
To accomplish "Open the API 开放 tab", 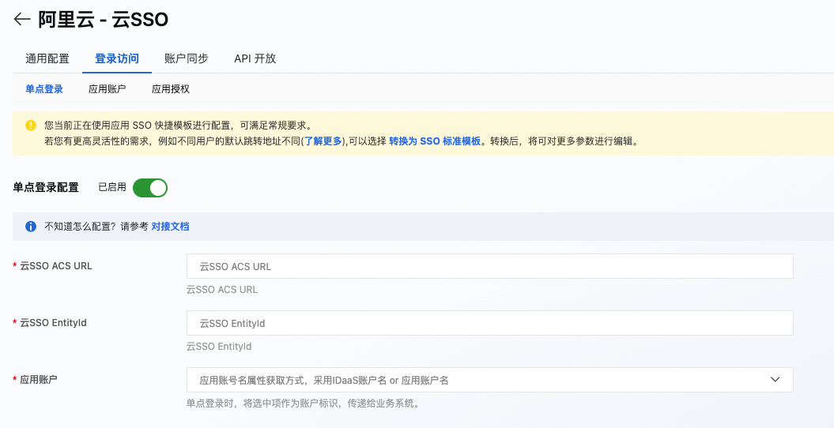I will pos(255,58).
